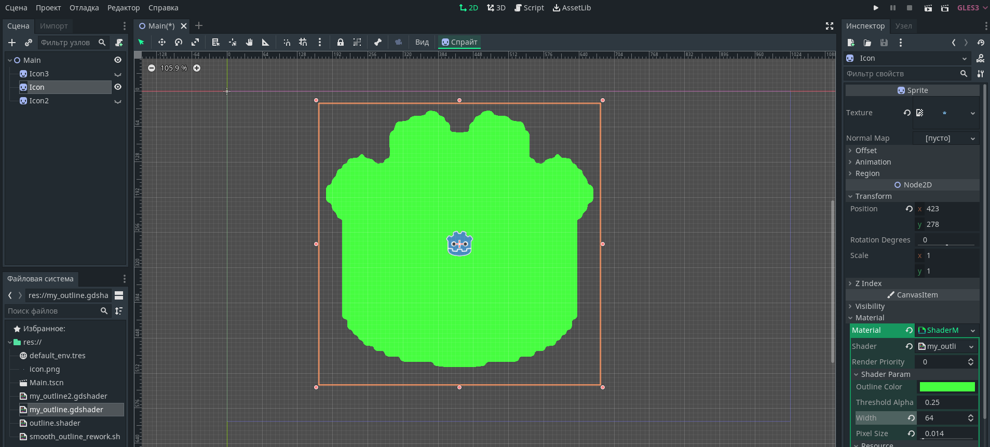Switch to the Script workspace
The width and height of the screenshot is (990, 447).
529,8
